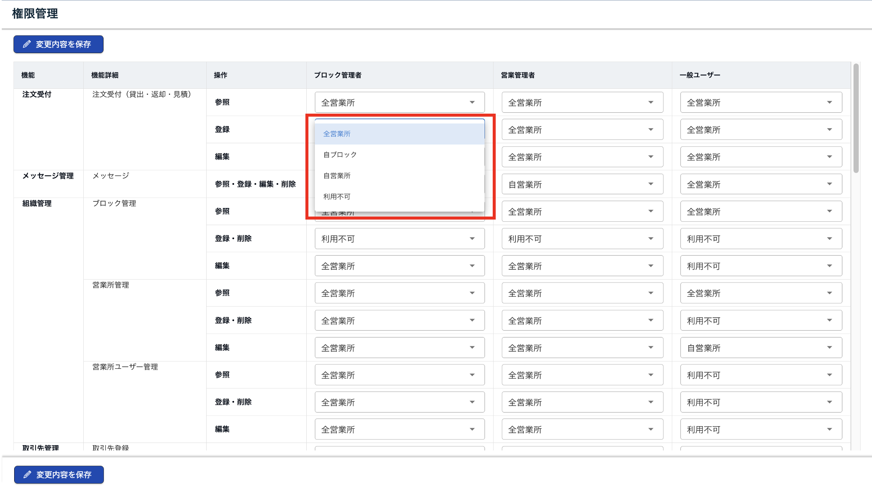Open 一般ユーザー dropdown for 営業所ユーザー管理 編集
The width and height of the screenshot is (872, 494).
761,429
